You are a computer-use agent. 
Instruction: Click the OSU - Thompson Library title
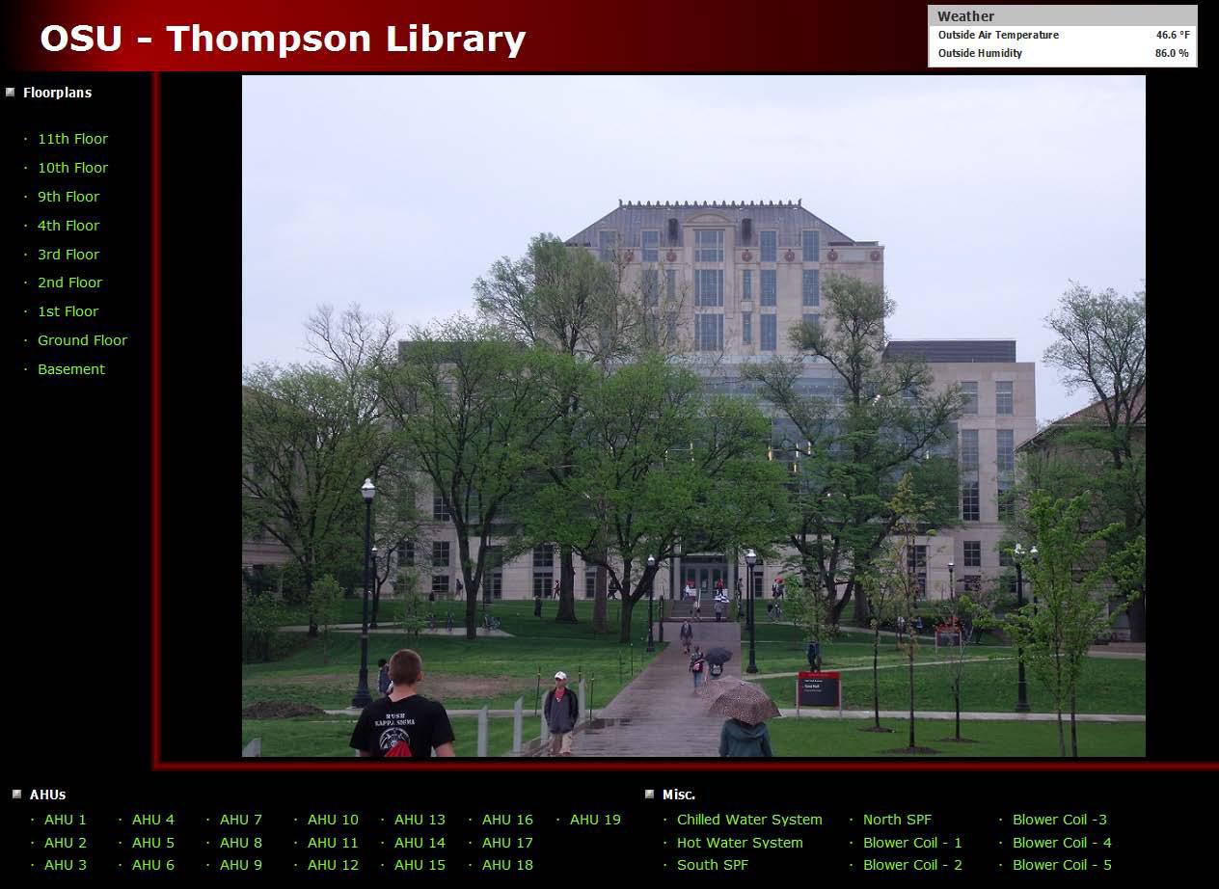tap(283, 39)
